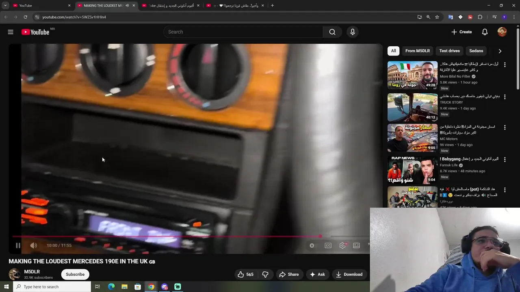Image resolution: width=520 pixels, height=292 pixels.
Task: Launch Microsoft Edge from taskbar
Action: [111, 287]
